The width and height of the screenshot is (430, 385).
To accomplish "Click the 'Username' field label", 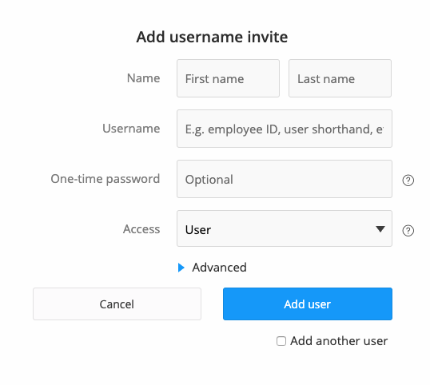I will click(131, 129).
